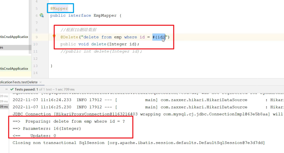Close the ApplicationTests.testDelete run tab

pyautogui.click(x=41, y=82)
